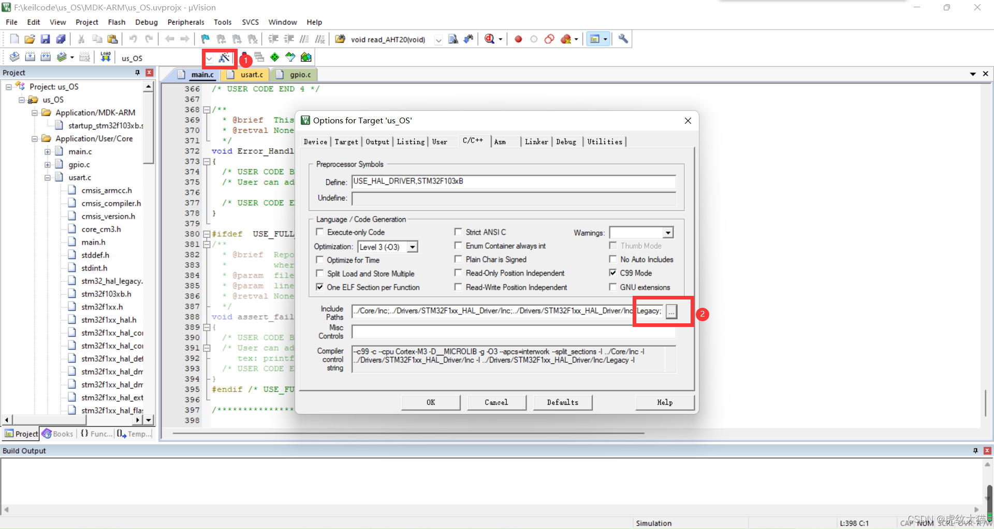Click Help button in dialog
This screenshot has width=994, height=529.
(665, 402)
